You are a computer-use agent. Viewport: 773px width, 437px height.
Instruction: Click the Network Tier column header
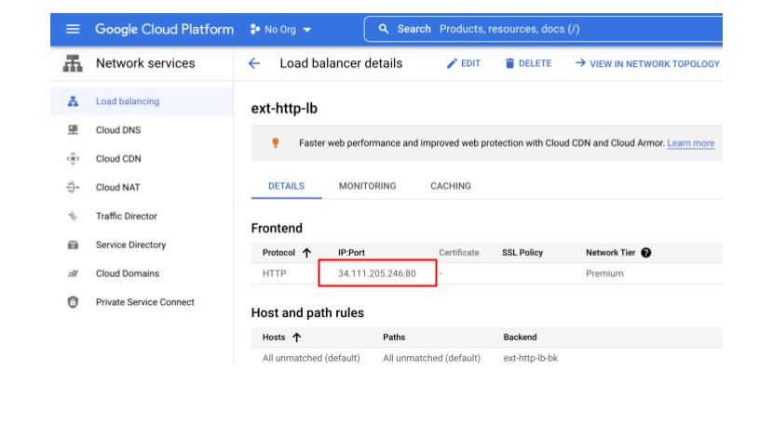click(x=610, y=253)
